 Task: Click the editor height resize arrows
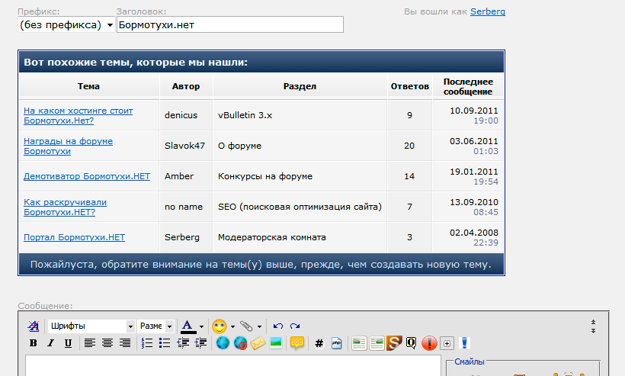(593, 326)
